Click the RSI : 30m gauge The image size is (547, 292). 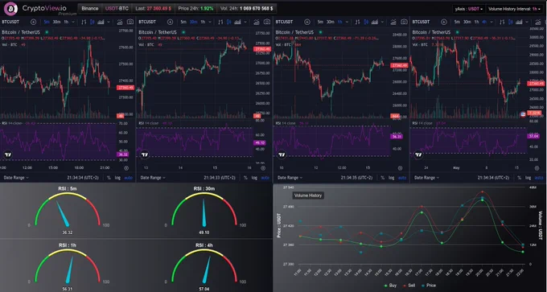pos(204,211)
